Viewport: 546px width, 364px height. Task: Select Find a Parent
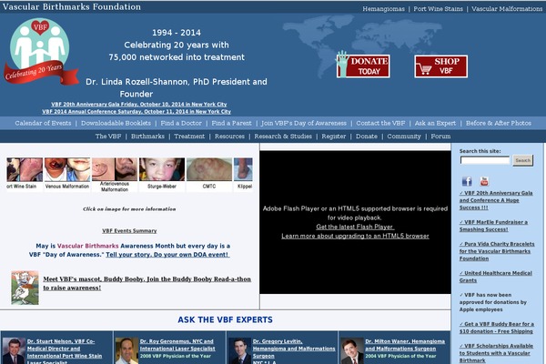click(x=231, y=123)
